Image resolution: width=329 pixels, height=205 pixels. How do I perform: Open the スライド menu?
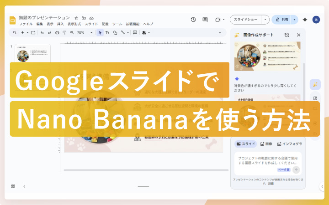(x=91, y=24)
